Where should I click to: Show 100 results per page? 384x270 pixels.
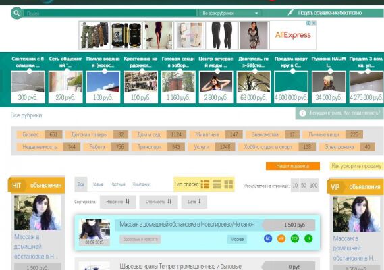(x=314, y=186)
